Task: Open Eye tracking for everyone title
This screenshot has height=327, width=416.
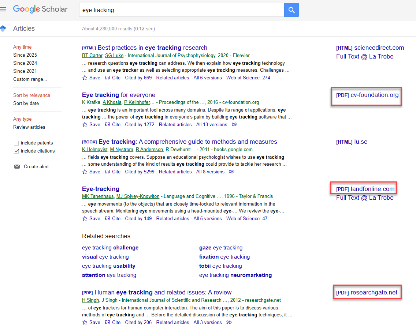Action: click(x=119, y=95)
